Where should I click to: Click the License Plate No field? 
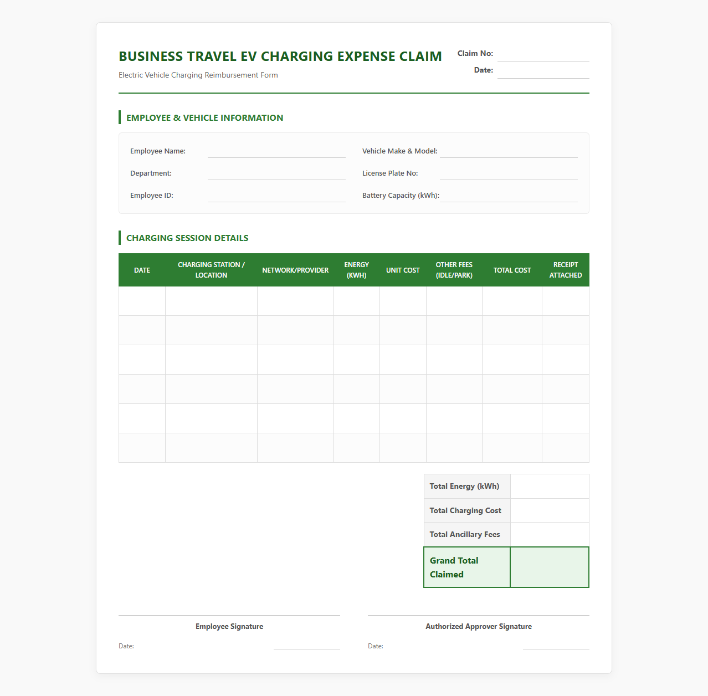tap(509, 173)
